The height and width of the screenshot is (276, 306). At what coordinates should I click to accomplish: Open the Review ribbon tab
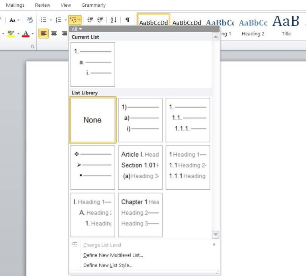[43, 5]
